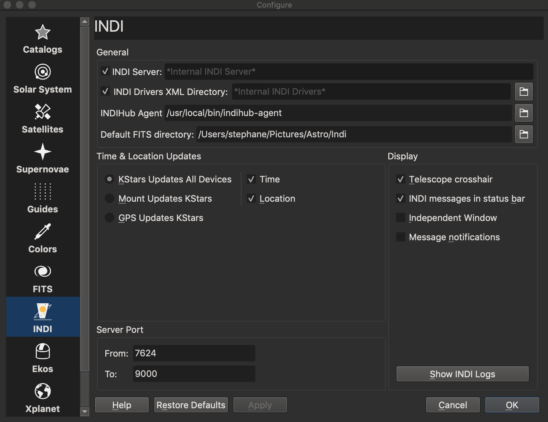Browse for INDI Drivers XML directory folder
The height and width of the screenshot is (422, 548).
(x=524, y=92)
